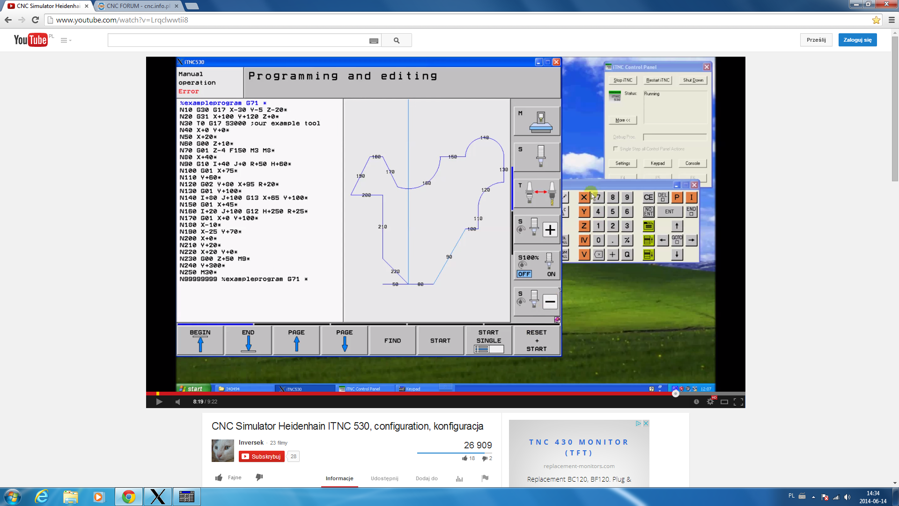Check Single Step all Control Panel Actions
The width and height of the screenshot is (899, 506).
point(615,149)
